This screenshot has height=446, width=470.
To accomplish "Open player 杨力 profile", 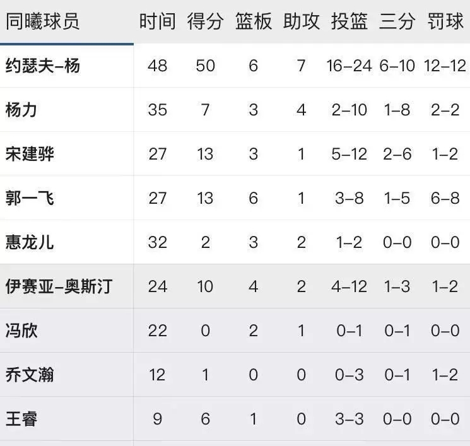I will coord(21,110).
